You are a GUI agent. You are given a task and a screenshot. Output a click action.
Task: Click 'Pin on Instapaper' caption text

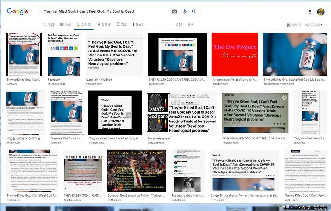(159, 139)
